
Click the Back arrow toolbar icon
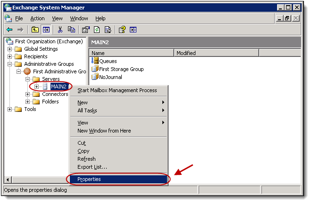(x=9, y=30)
